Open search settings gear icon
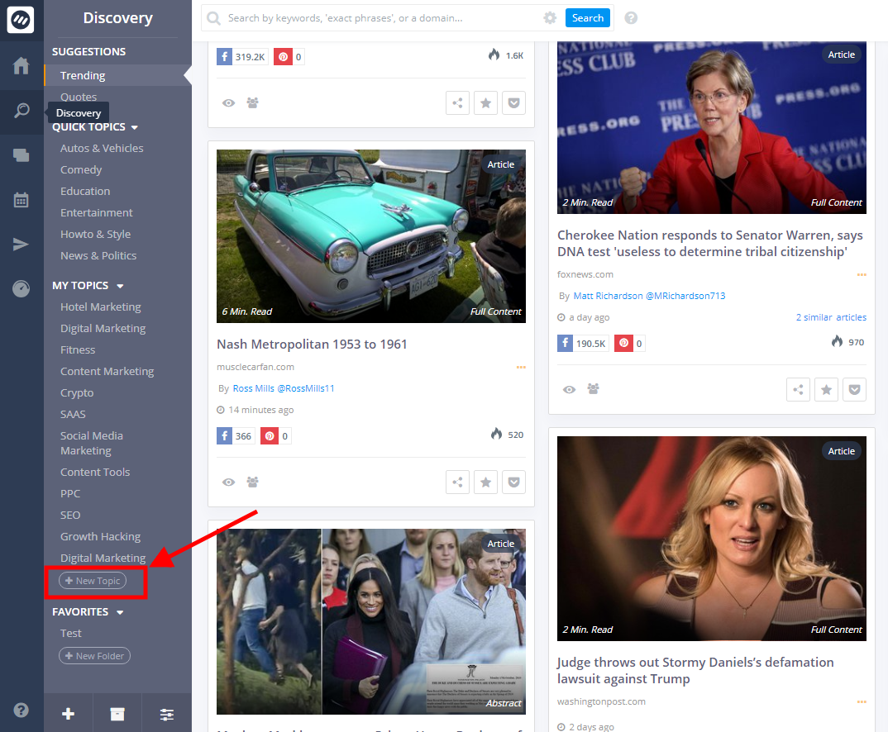Screen dimensions: 888x732 pyautogui.click(x=550, y=18)
